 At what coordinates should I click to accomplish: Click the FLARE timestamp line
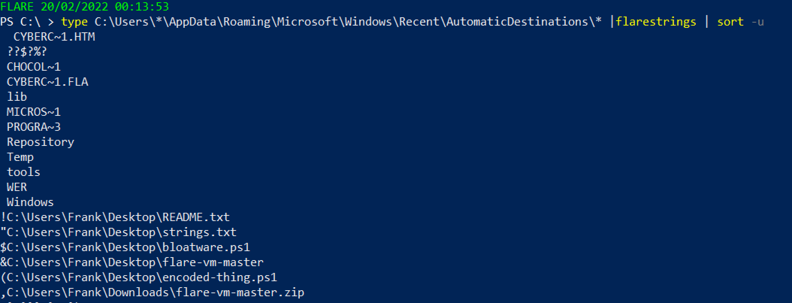[x=85, y=7]
